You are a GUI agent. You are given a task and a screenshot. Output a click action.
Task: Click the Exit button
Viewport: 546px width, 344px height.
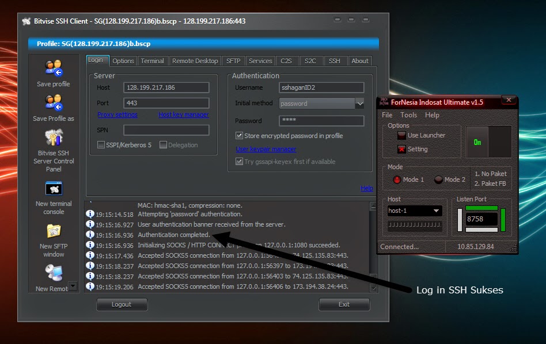click(344, 304)
